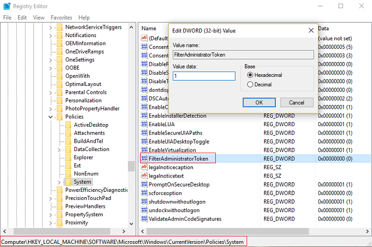Screen dimensions: 372x247
Task: Click the EnableLUA value icon
Action: tap(144, 124)
